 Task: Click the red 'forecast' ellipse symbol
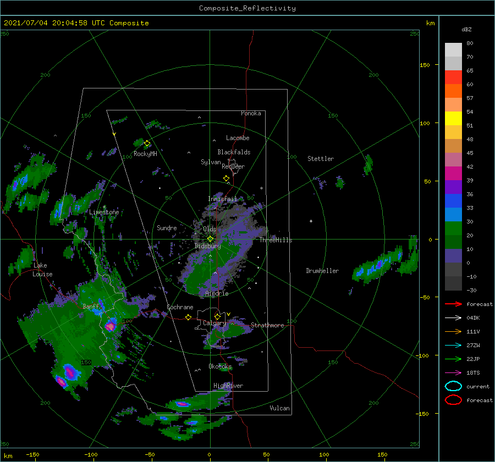[x=453, y=400]
